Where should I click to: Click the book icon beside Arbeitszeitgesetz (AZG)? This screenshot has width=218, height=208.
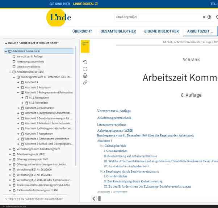point(14,72)
